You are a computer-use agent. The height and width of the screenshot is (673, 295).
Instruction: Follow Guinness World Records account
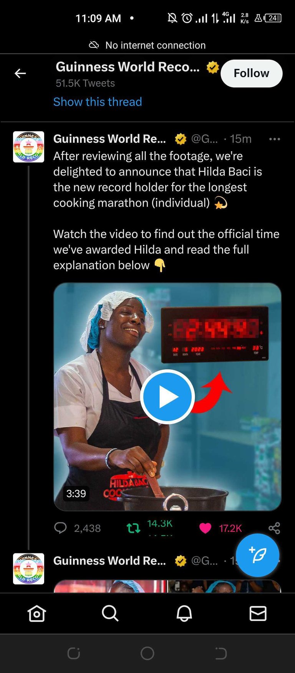click(x=252, y=73)
